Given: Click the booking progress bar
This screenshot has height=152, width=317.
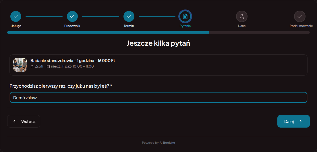Looking at the screenshot, I should 158,32.
